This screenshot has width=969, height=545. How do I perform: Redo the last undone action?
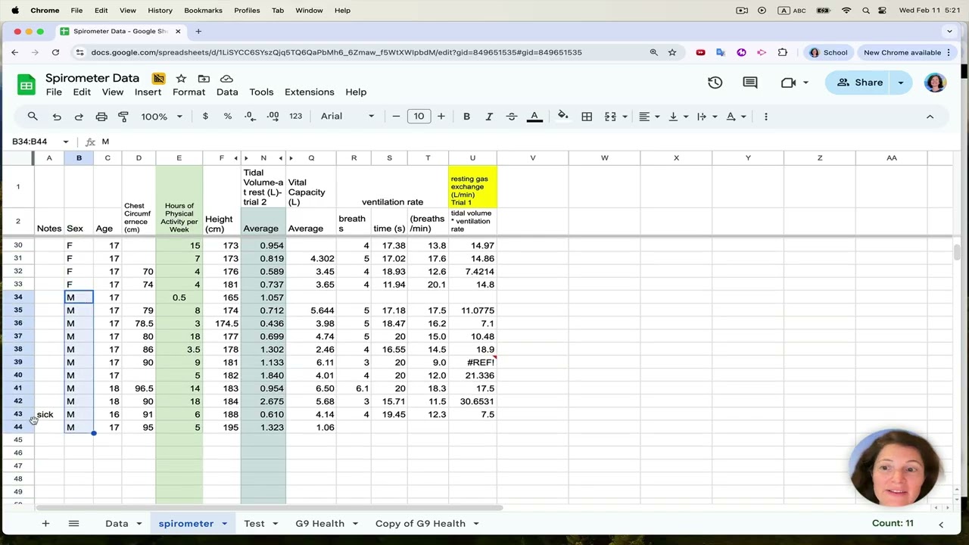pyautogui.click(x=79, y=117)
